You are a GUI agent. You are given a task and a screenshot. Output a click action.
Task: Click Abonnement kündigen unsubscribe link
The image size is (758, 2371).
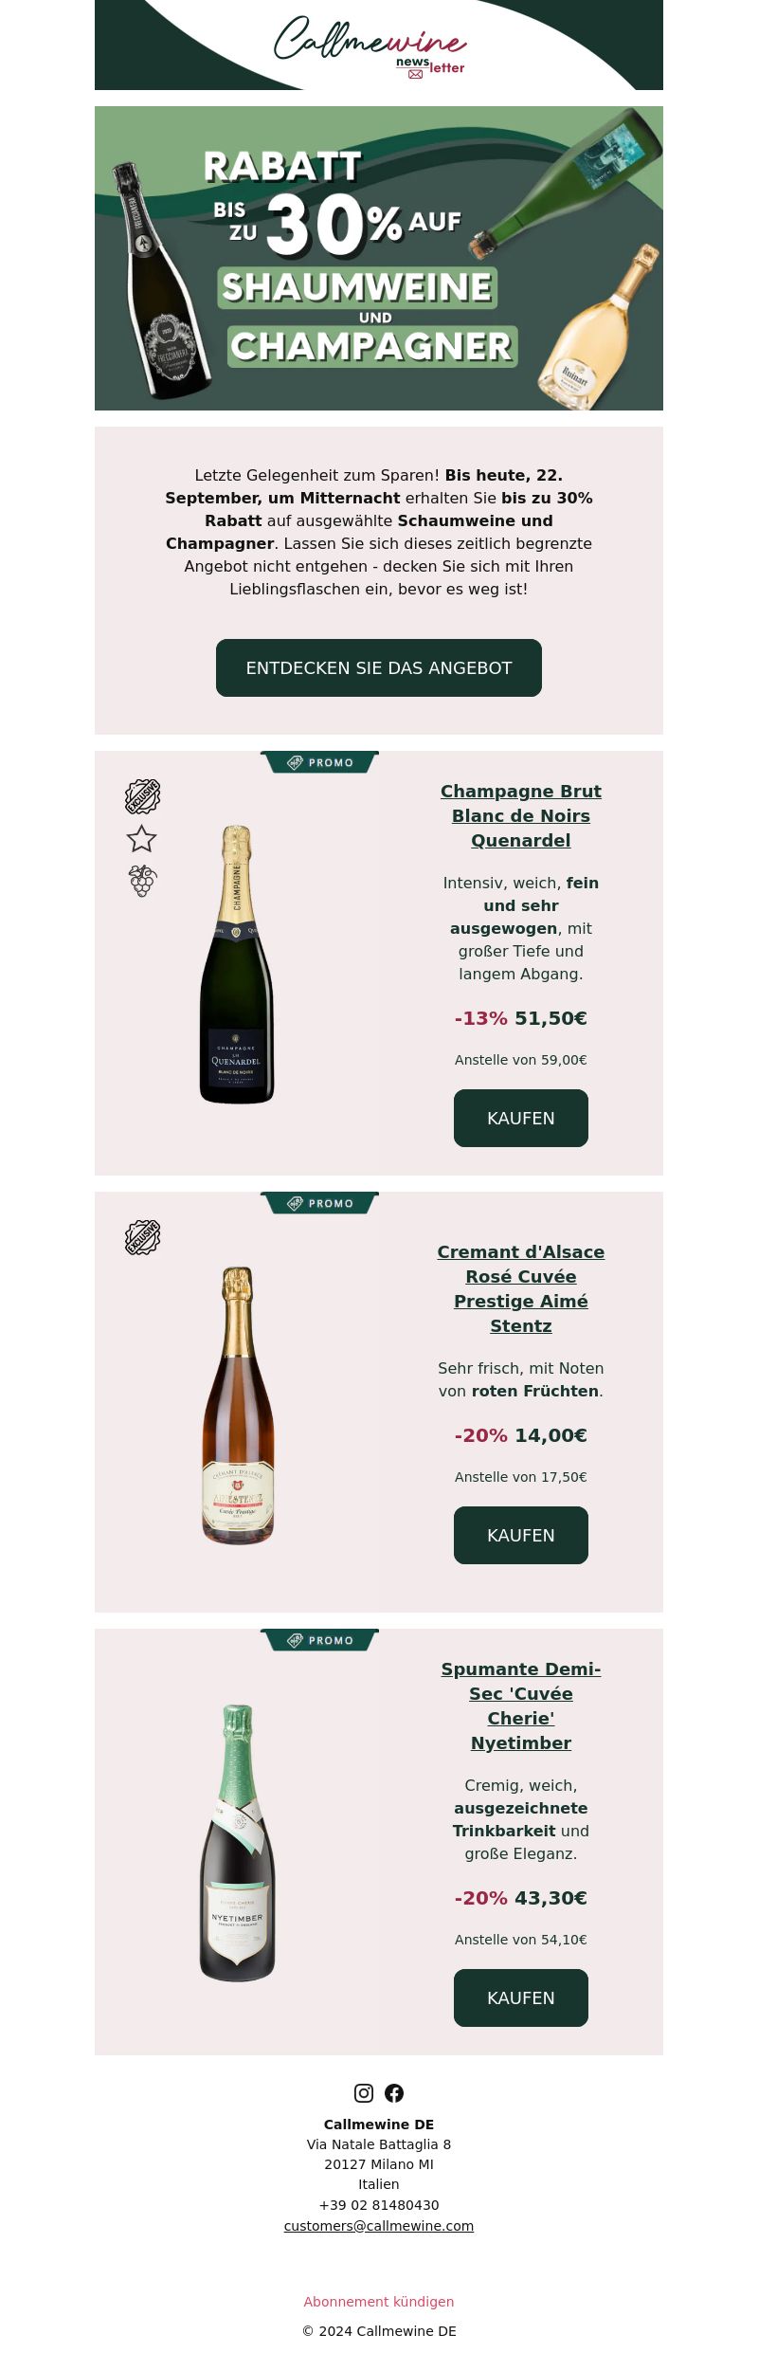(379, 2302)
